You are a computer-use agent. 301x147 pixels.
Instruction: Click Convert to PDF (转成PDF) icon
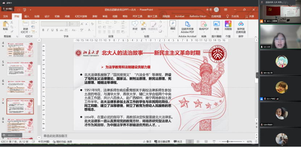tap(204, 24)
